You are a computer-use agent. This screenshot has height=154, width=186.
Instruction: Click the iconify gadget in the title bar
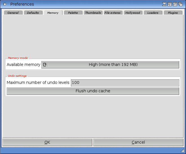tap(165, 4)
